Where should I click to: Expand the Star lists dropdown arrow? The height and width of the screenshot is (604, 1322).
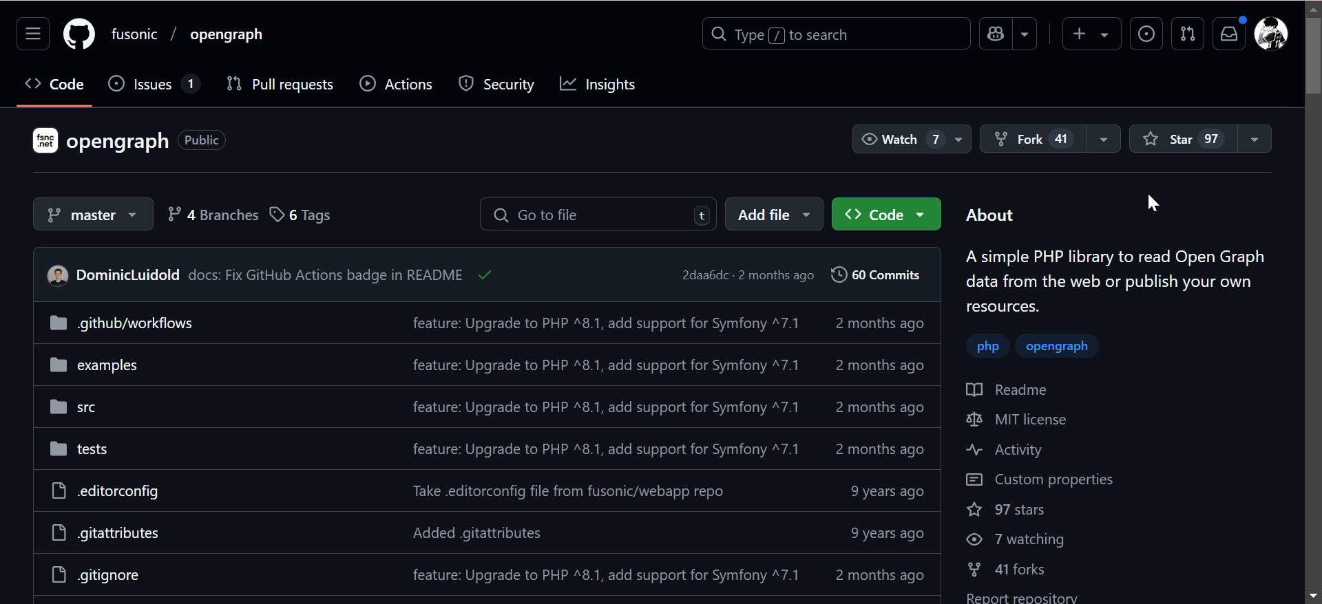tap(1255, 139)
